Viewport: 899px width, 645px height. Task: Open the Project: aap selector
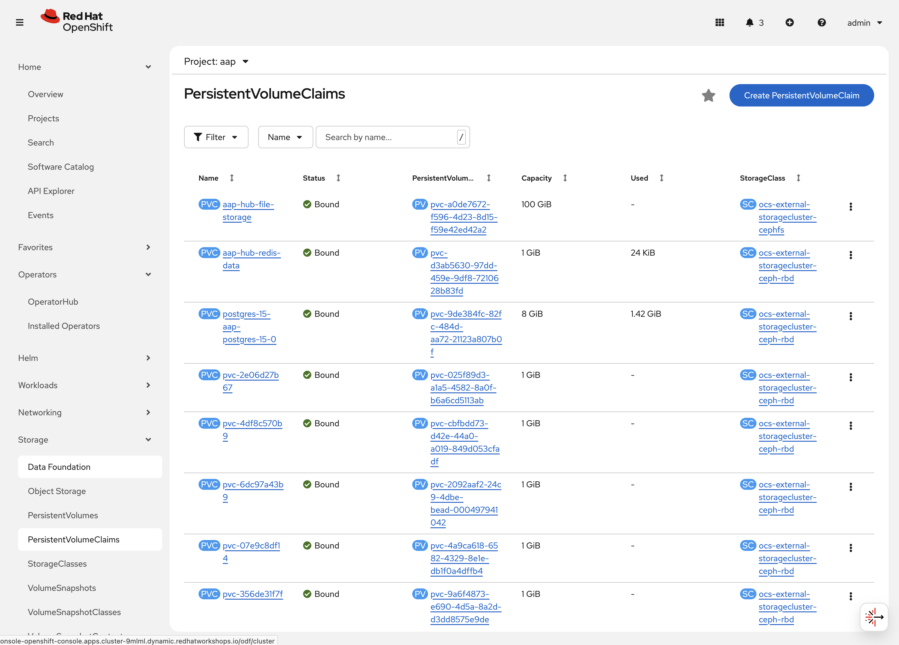coord(216,61)
